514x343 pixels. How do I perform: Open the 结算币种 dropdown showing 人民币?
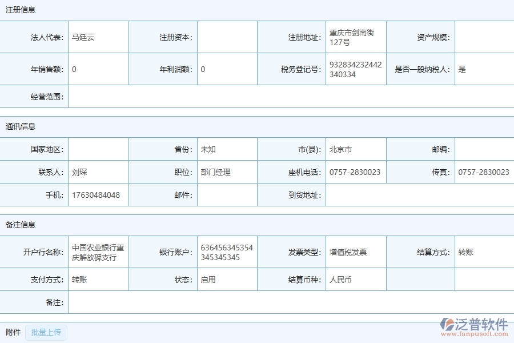[x=355, y=280]
